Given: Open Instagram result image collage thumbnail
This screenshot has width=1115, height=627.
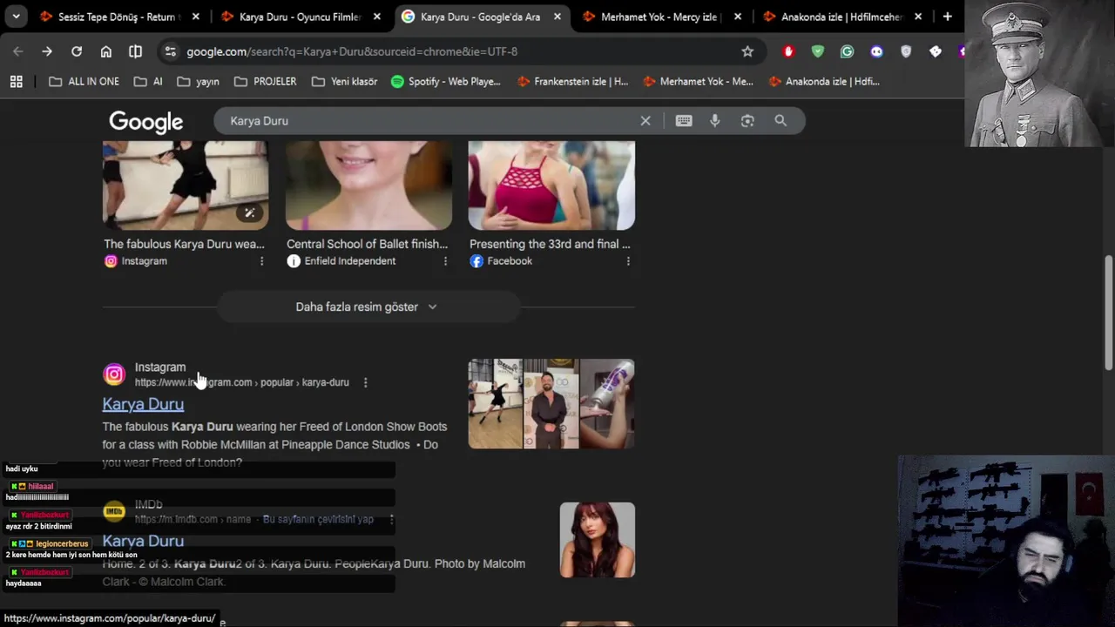Looking at the screenshot, I should pos(551,404).
